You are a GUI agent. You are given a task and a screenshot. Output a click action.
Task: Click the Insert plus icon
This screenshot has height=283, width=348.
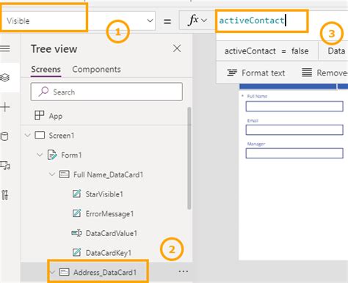tap(5, 107)
